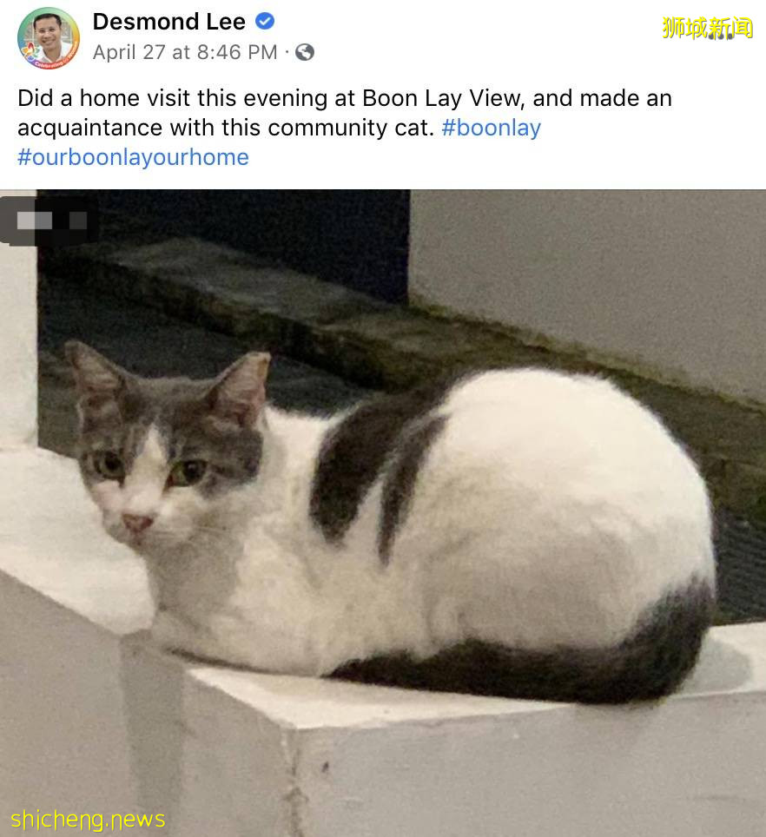Open the Desmond Lee name link

point(169,22)
